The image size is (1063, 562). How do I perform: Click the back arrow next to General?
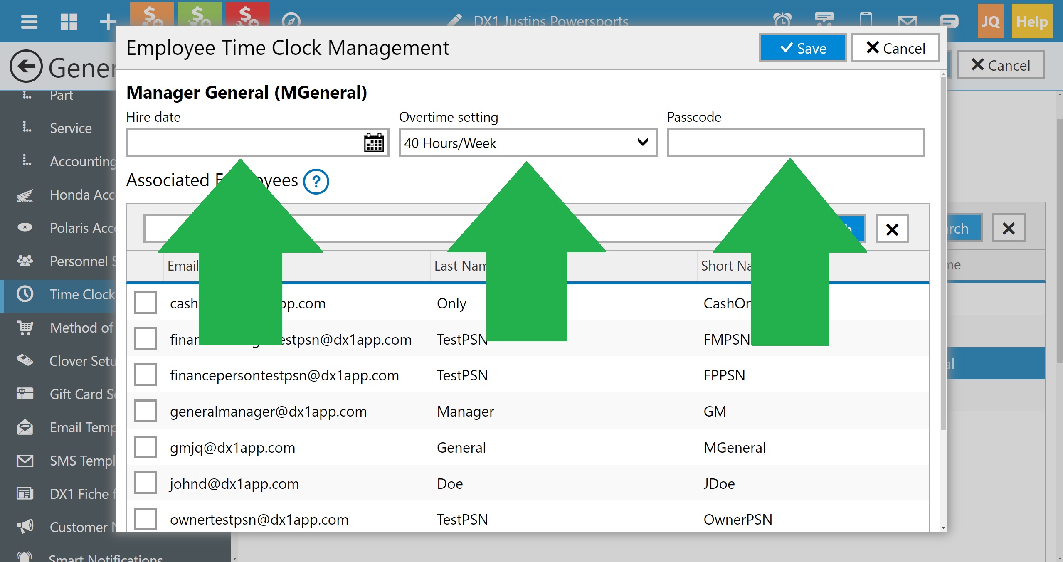pyautogui.click(x=26, y=67)
